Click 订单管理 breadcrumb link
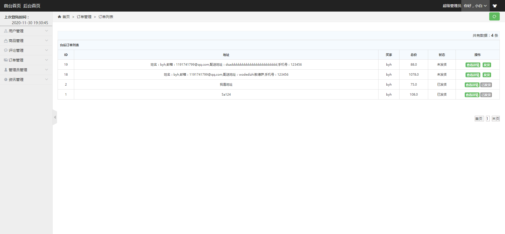Image resolution: width=505 pixels, height=234 pixels. tap(84, 17)
